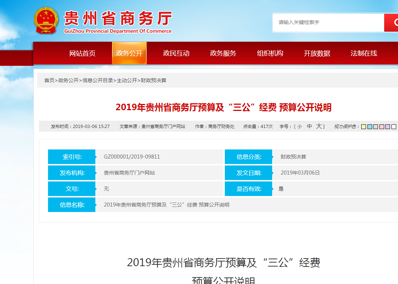Type in the keyword search field
The height and width of the screenshot is (284, 398).
click(327, 23)
